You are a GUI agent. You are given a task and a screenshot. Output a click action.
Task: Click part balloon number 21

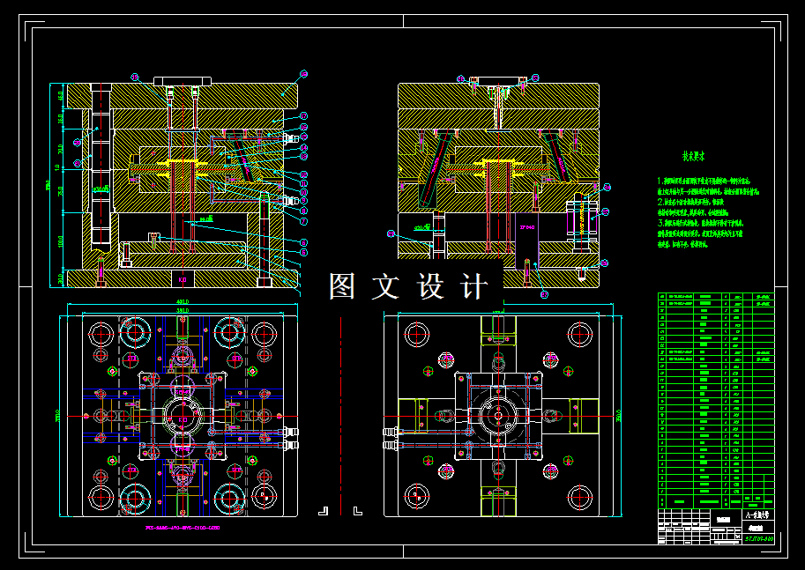click(77, 163)
